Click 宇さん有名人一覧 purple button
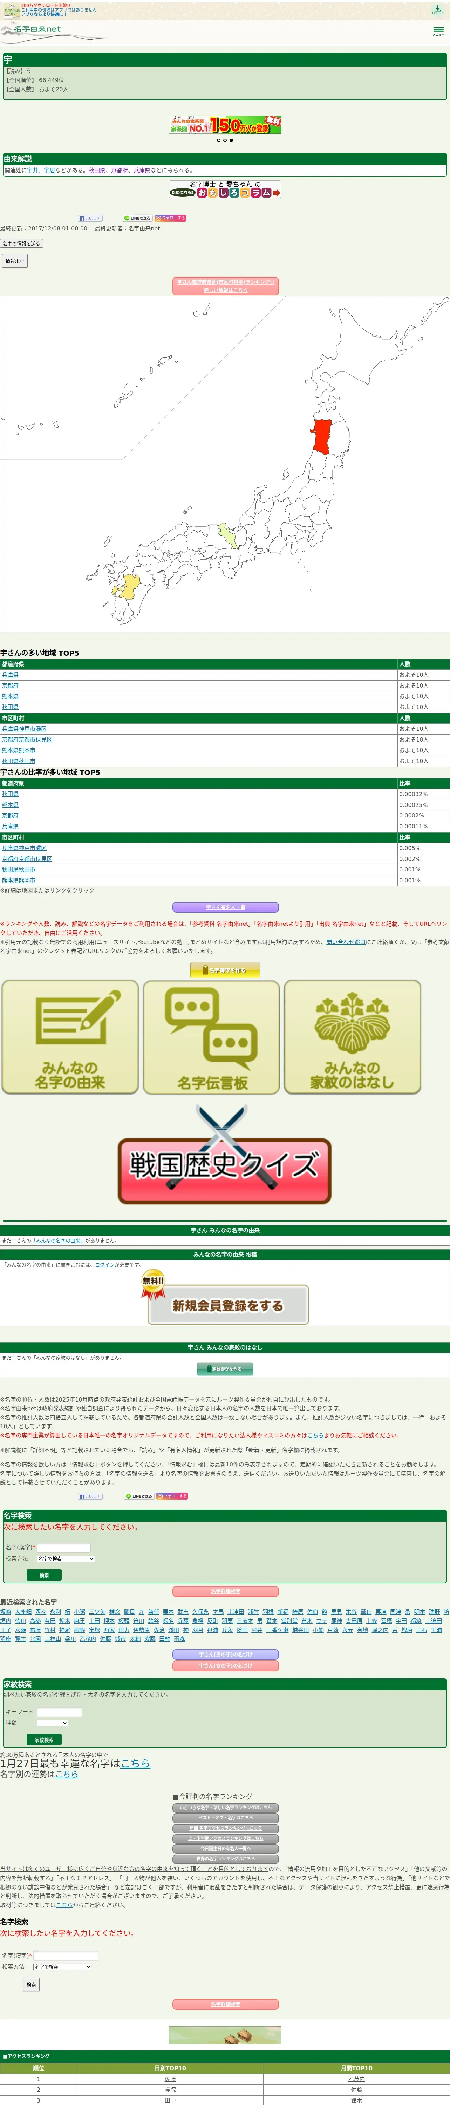450x2105 pixels. pyautogui.click(x=225, y=907)
